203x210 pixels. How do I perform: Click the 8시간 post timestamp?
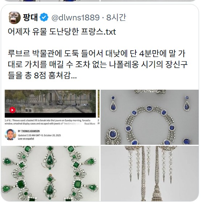click(x=116, y=17)
